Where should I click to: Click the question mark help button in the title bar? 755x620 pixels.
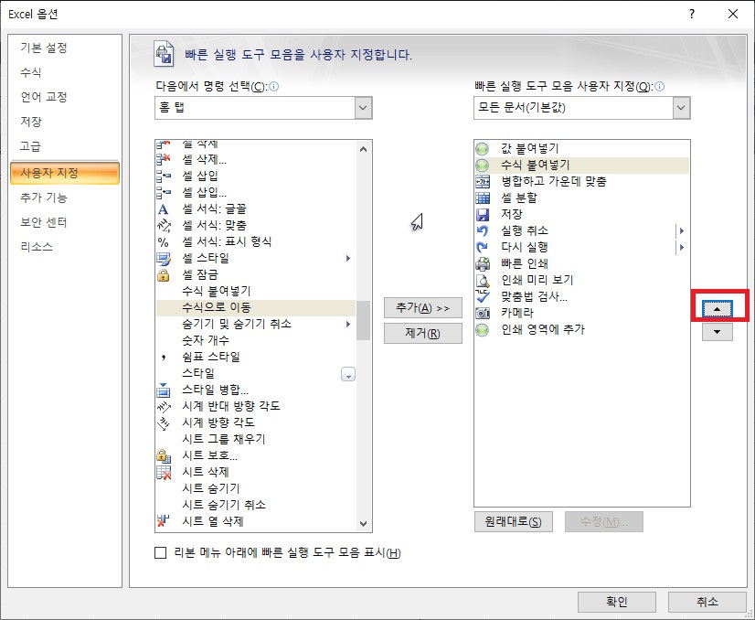(692, 14)
